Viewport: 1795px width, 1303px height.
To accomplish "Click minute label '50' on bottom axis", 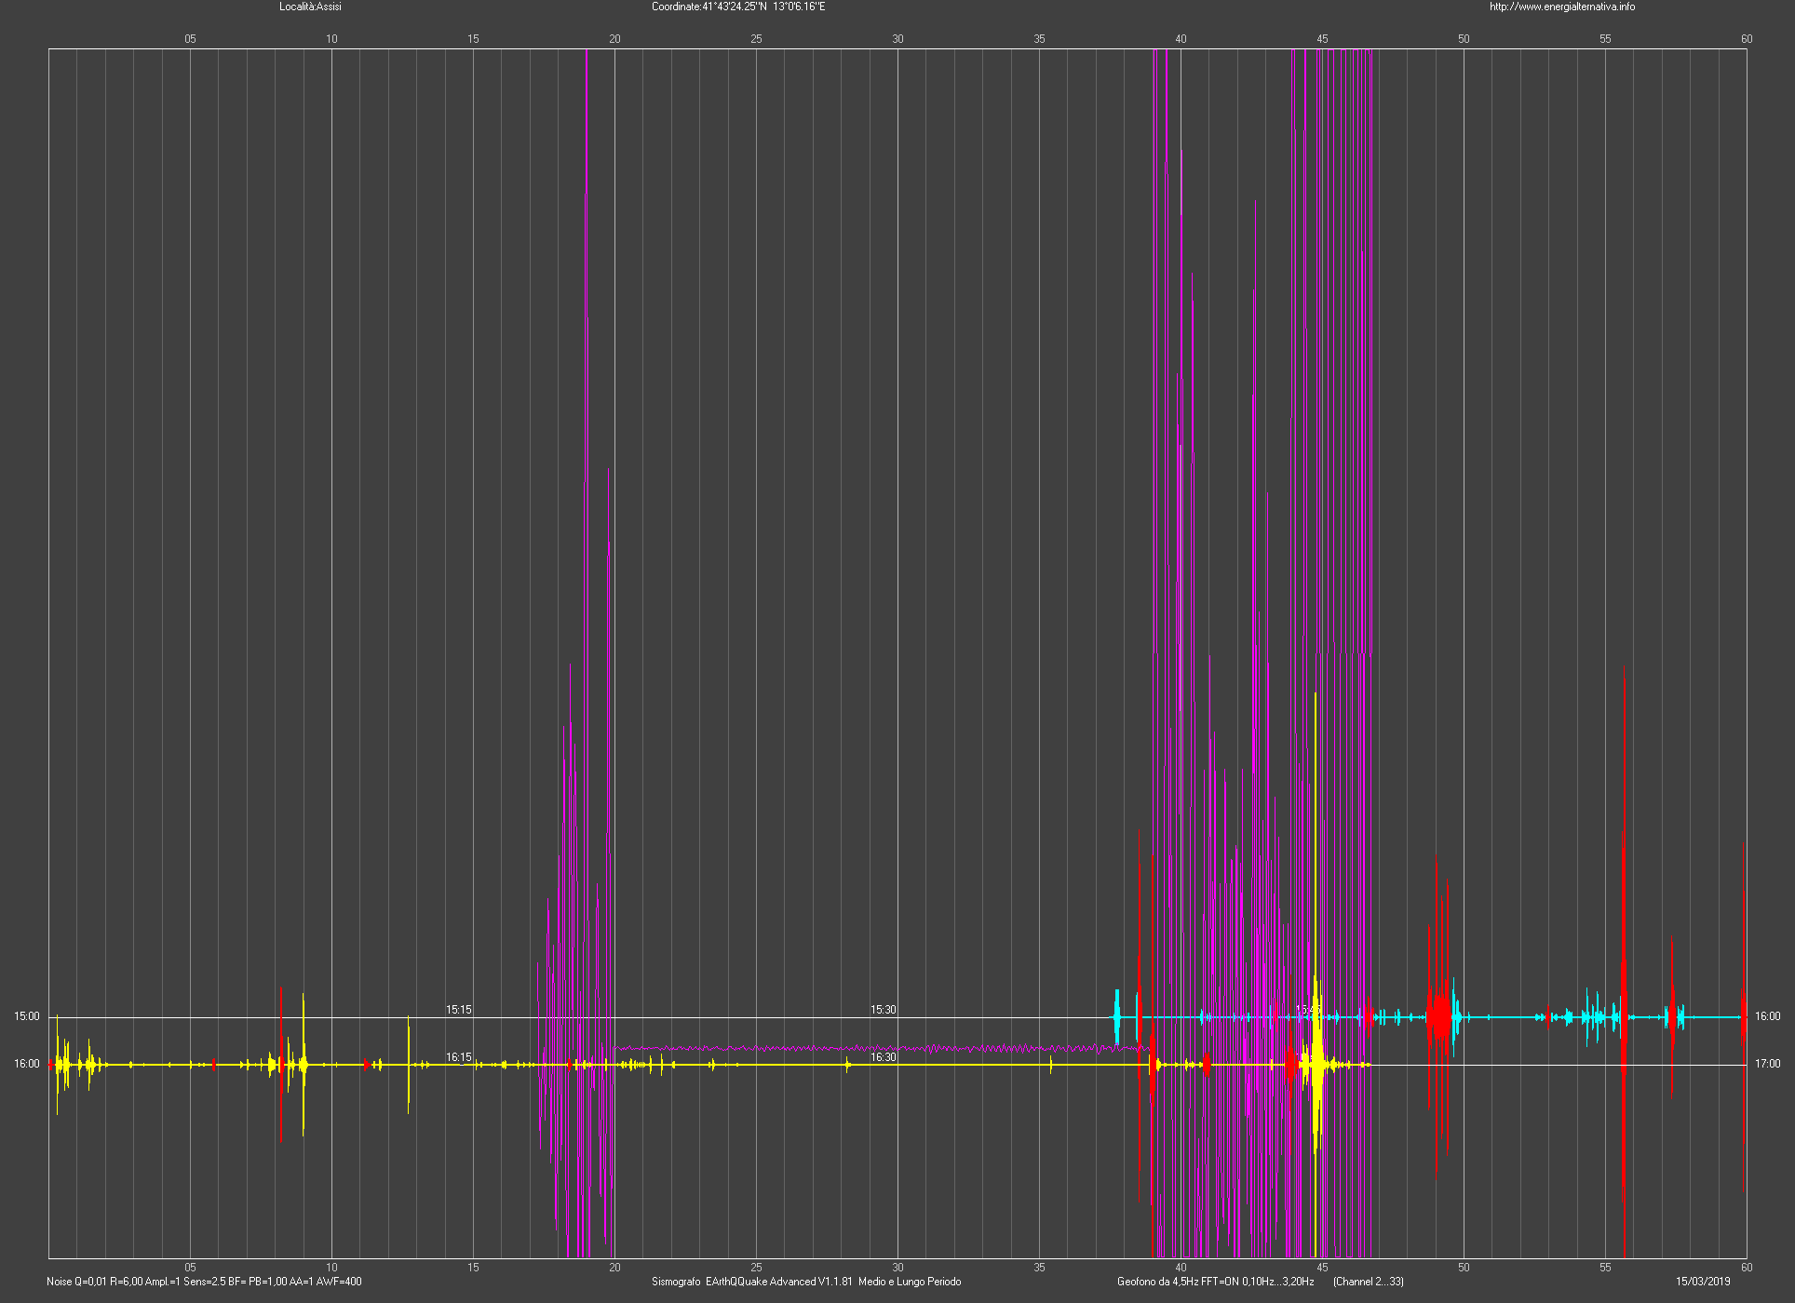I will 1464,1268.
